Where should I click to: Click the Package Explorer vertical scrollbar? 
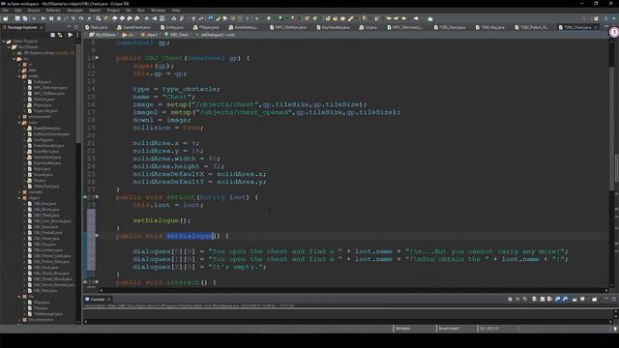pyautogui.click(x=78, y=182)
